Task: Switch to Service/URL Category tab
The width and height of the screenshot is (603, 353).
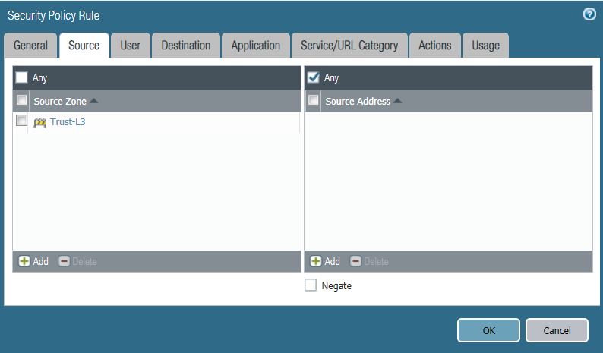Action: [x=349, y=46]
